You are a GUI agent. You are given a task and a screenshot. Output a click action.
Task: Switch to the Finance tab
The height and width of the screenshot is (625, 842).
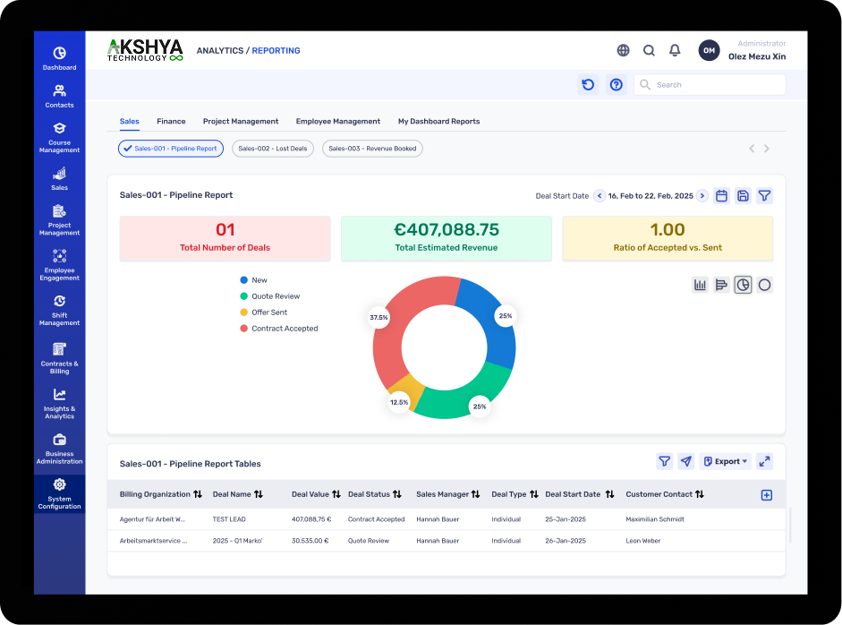click(171, 121)
